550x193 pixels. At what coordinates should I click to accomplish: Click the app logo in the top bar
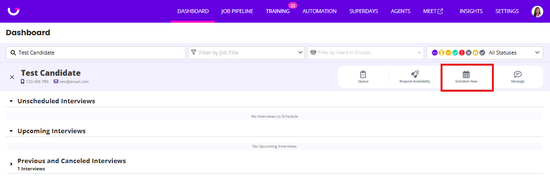coord(14,11)
